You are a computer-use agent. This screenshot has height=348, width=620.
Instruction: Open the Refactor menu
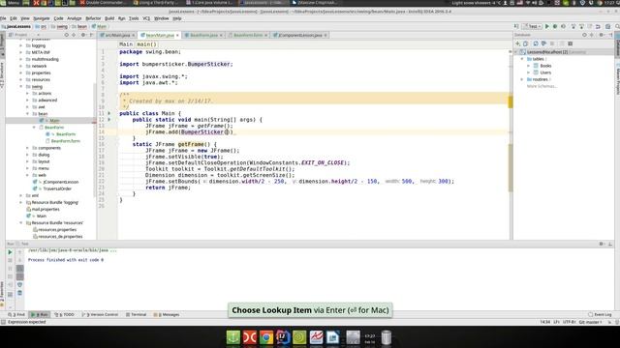click(93, 18)
